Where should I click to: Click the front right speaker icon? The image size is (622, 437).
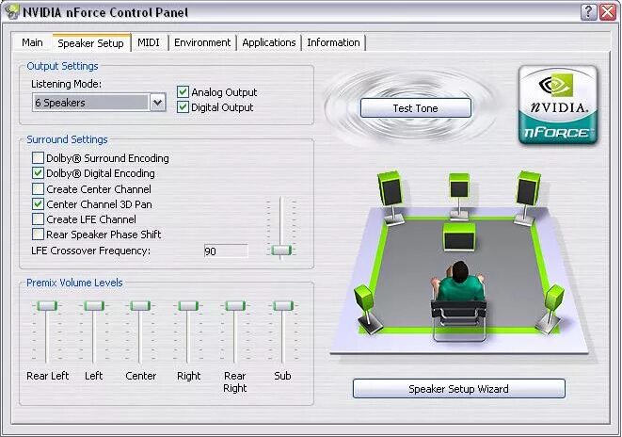[527, 198]
